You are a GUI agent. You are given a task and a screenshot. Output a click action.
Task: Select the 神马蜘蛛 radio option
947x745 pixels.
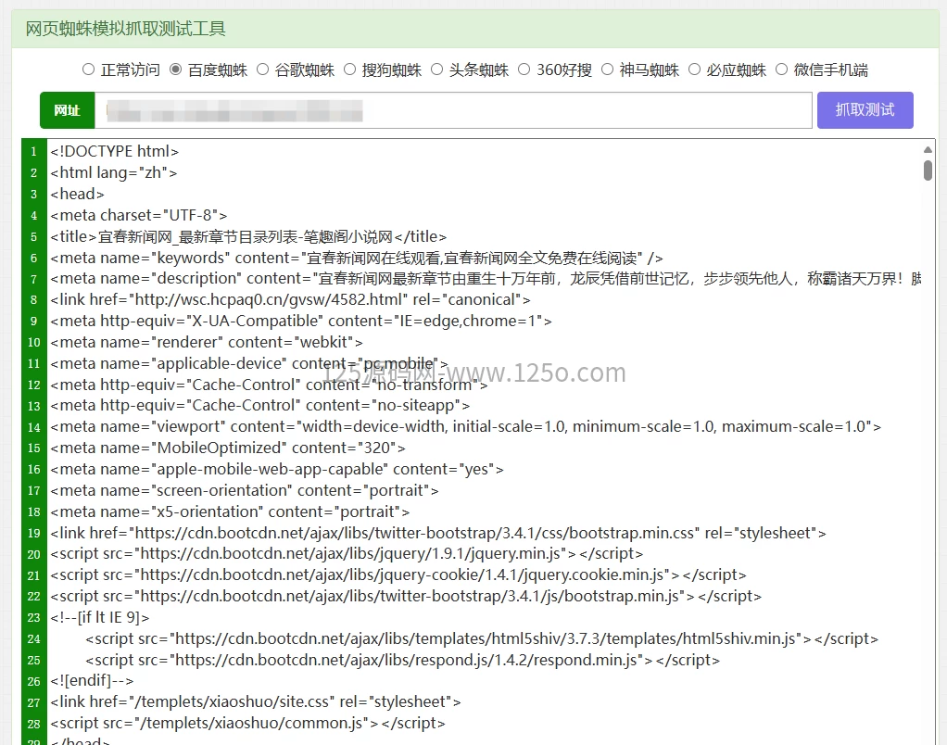click(x=608, y=69)
